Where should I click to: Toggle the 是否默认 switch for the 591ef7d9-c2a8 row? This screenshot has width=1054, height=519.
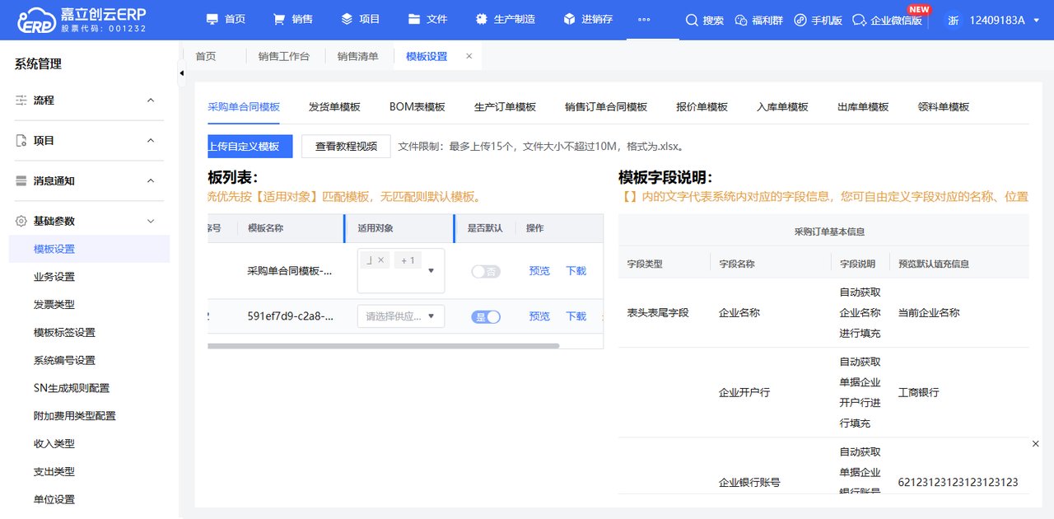(x=486, y=316)
